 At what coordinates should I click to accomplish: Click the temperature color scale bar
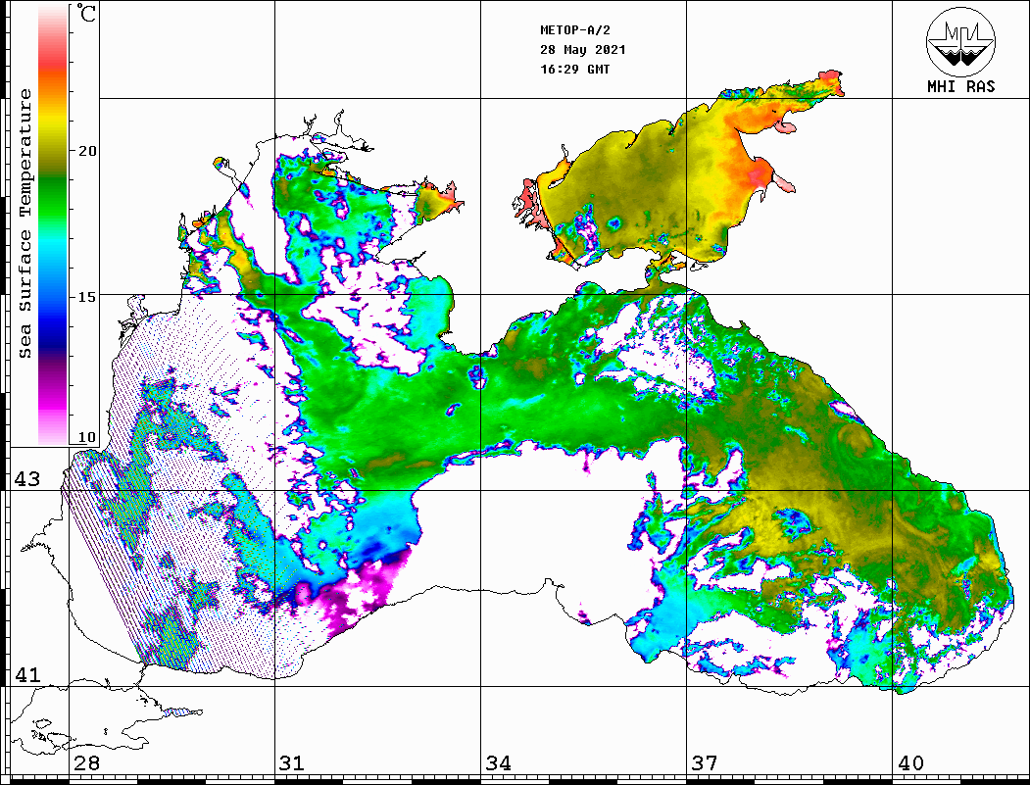(x=53, y=225)
